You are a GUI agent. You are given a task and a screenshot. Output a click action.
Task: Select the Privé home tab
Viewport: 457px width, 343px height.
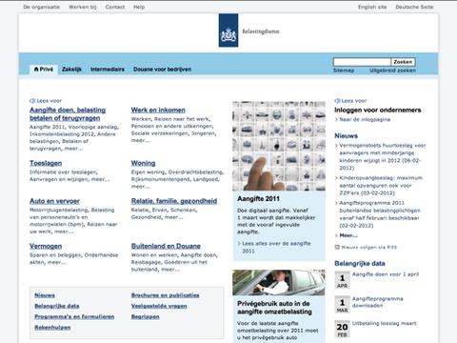click(44, 70)
